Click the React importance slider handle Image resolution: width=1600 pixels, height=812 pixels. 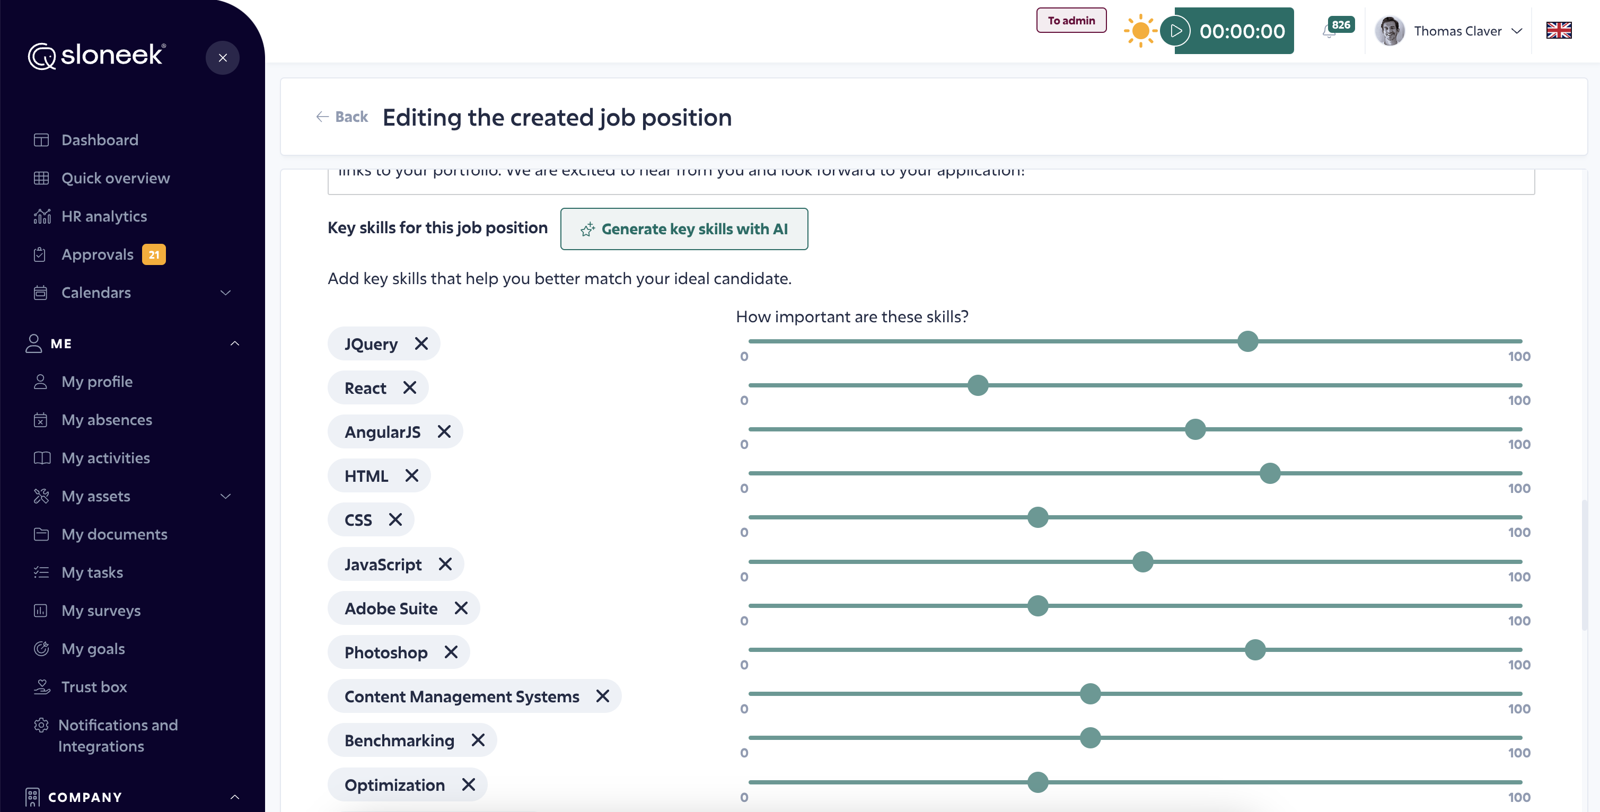coord(978,385)
